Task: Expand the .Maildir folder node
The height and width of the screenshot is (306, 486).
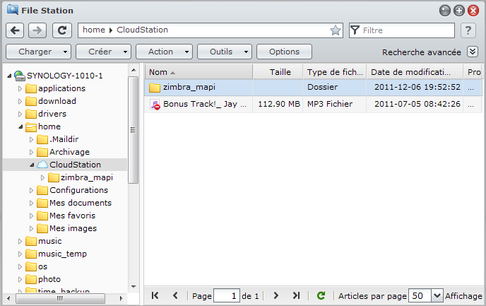Action: [31, 139]
